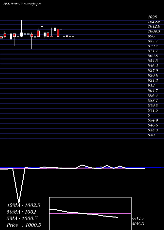Click the 971.1 price axis label

point(153,51)
